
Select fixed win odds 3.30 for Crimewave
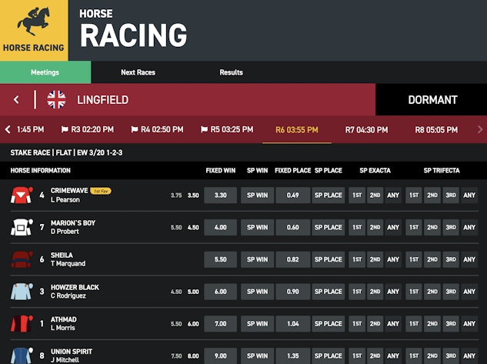click(x=220, y=195)
